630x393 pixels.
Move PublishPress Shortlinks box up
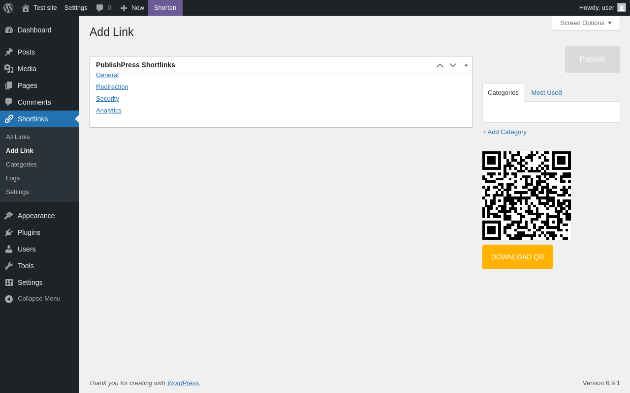440,65
